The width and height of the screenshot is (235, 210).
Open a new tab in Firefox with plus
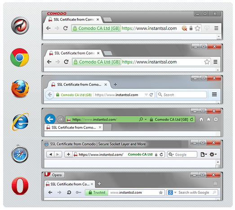click(115, 85)
